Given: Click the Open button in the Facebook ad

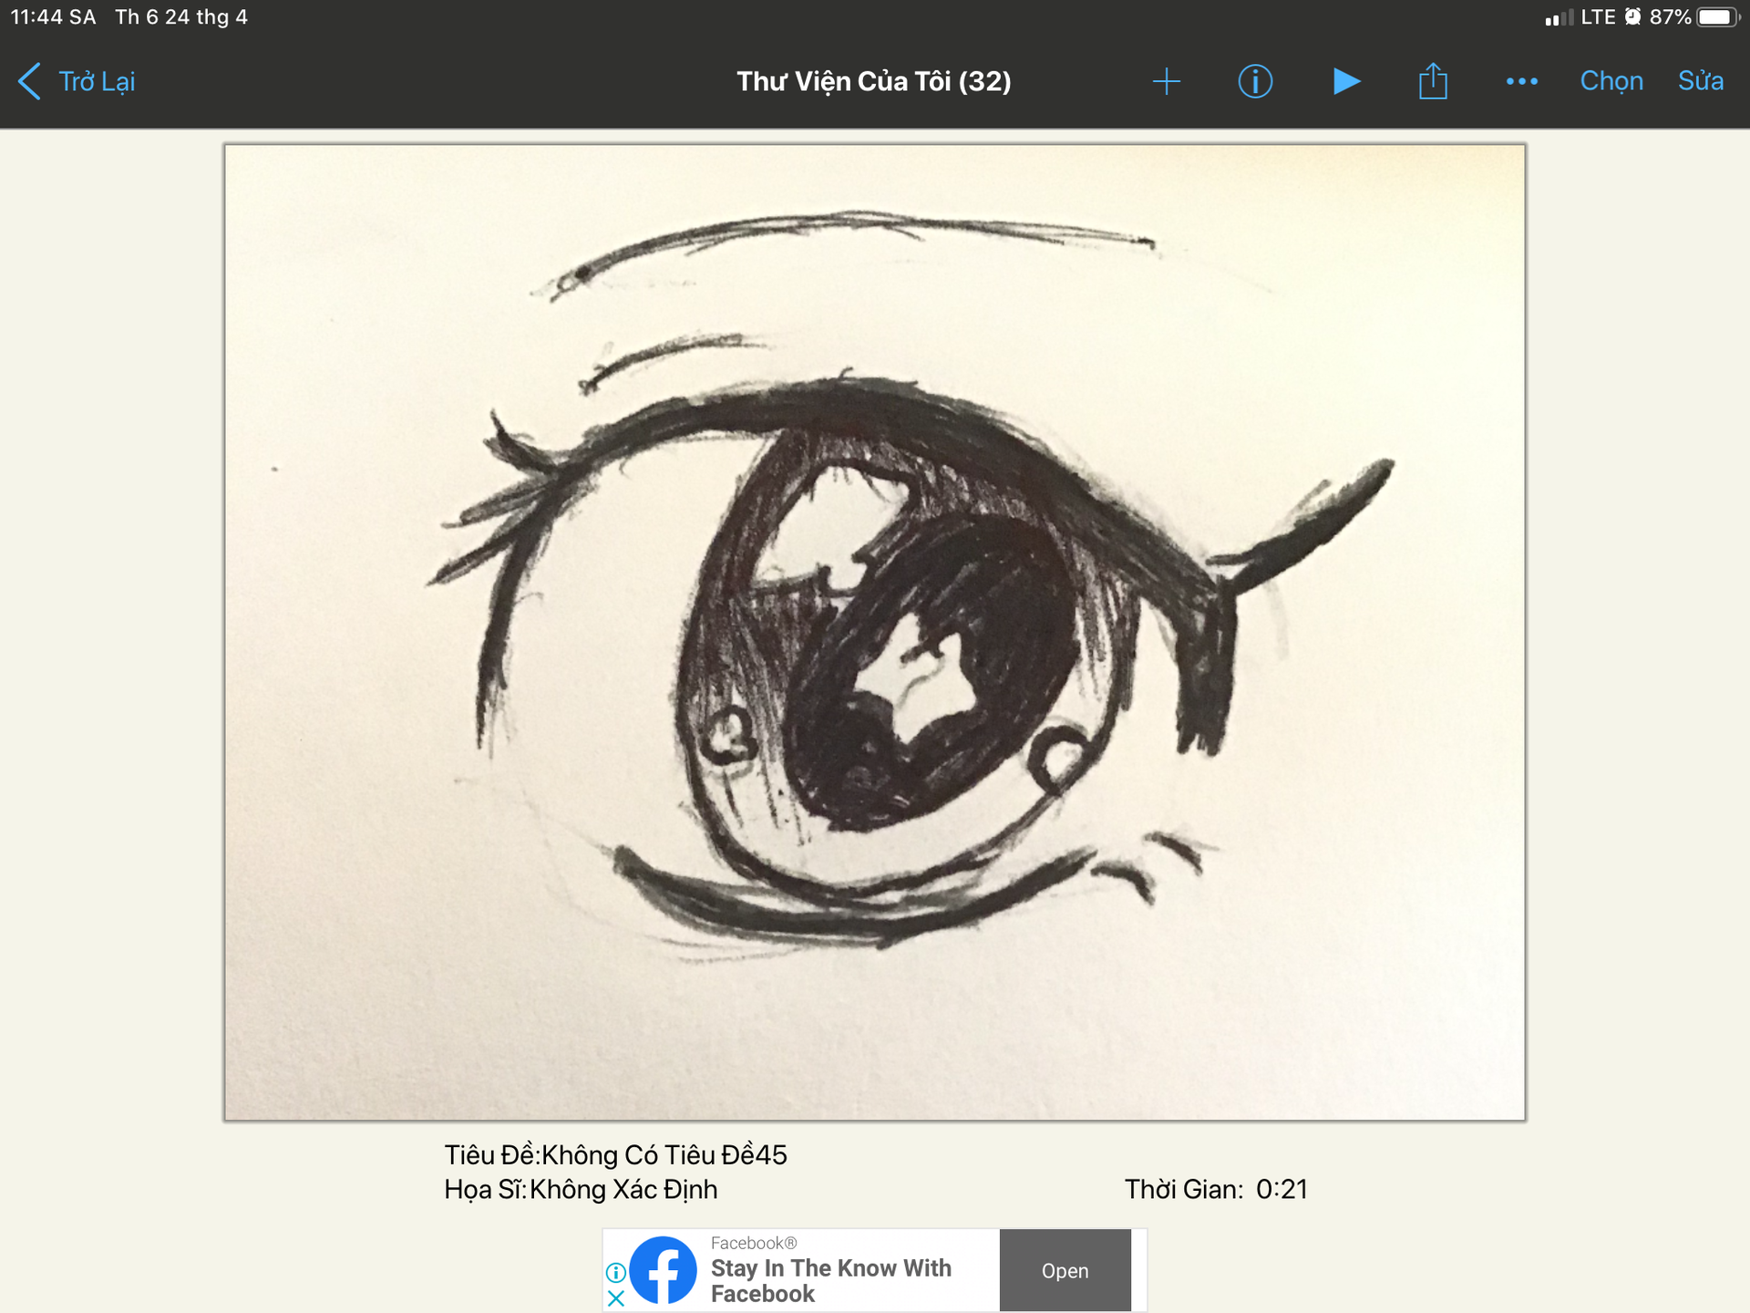Looking at the screenshot, I should tap(1065, 1270).
